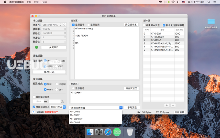The image size is (220, 138).
Task: Select script row AT+MQTTOPEN=1
Action: [x=164, y=50]
